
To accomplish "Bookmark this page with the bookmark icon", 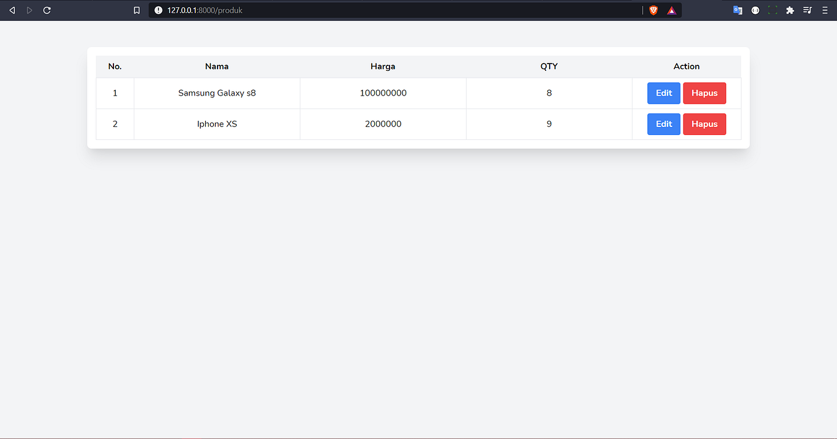I will pos(136,10).
